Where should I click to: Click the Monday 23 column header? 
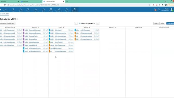(10, 28)
